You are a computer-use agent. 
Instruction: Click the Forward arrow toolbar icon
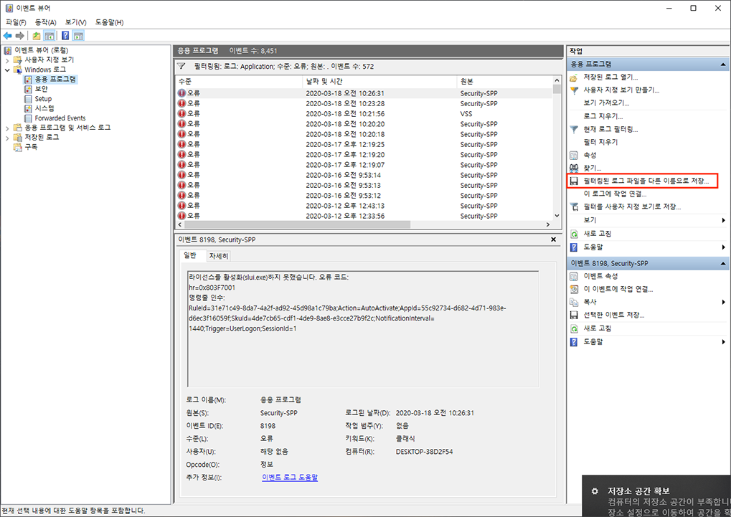click(x=19, y=36)
